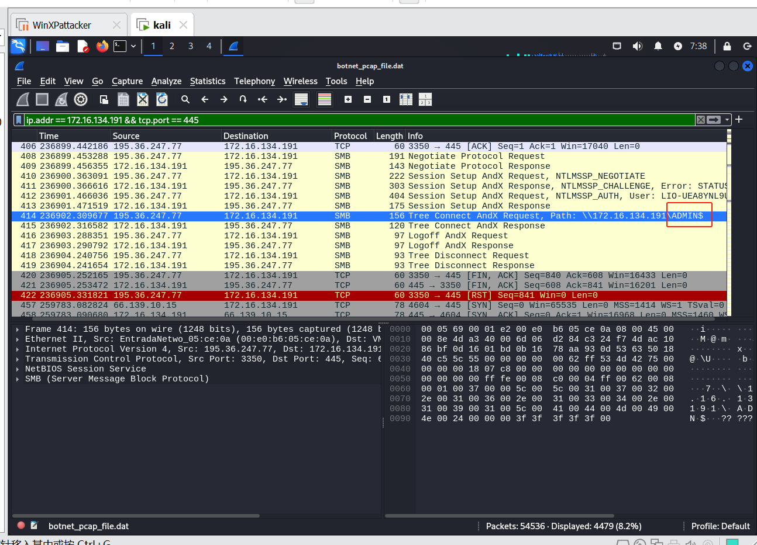Stop the running packet capture

[x=42, y=100]
